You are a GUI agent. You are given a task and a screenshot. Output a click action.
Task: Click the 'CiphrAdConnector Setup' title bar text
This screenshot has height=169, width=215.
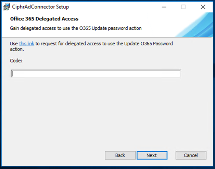pos(40,7)
